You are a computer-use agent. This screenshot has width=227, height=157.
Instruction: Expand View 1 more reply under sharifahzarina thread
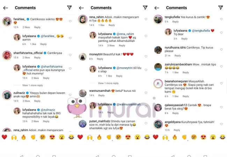click(x=32, y=85)
